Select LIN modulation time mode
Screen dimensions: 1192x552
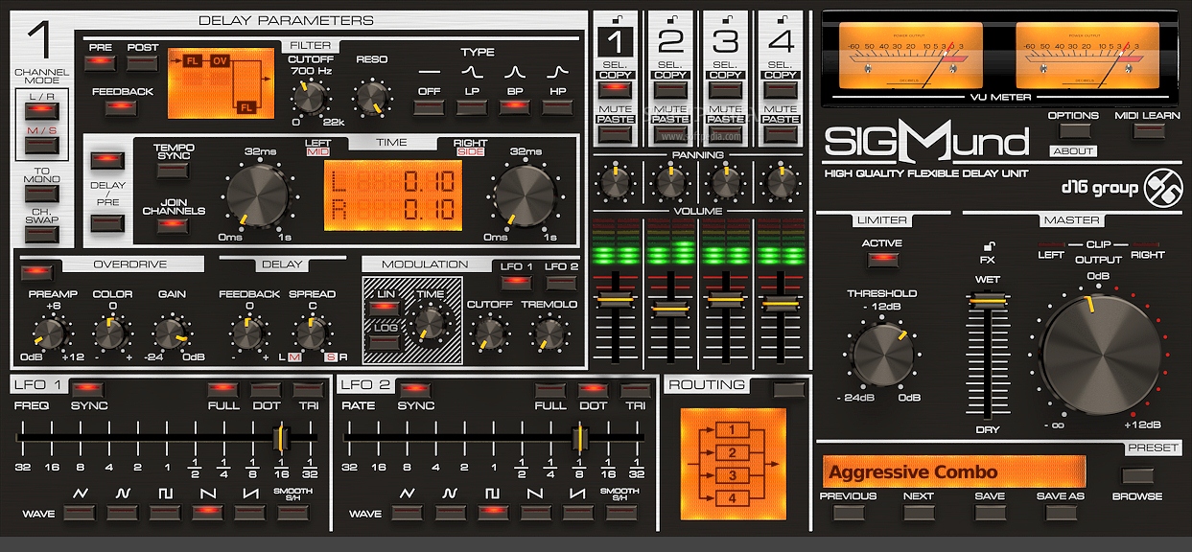[385, 307]
